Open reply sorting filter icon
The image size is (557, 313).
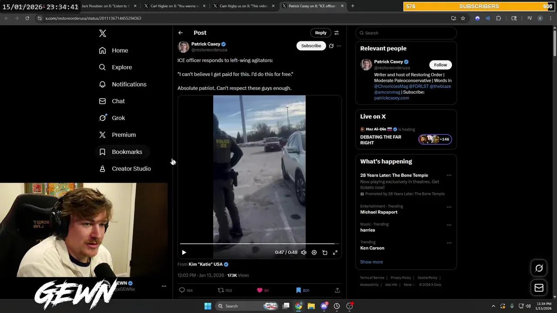(x=336, y=33)
